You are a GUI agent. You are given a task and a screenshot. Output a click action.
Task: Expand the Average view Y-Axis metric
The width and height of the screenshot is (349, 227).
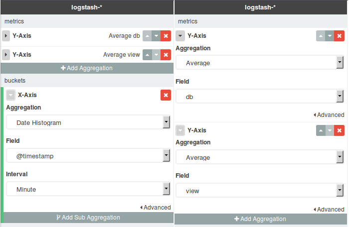coord(6,55)
